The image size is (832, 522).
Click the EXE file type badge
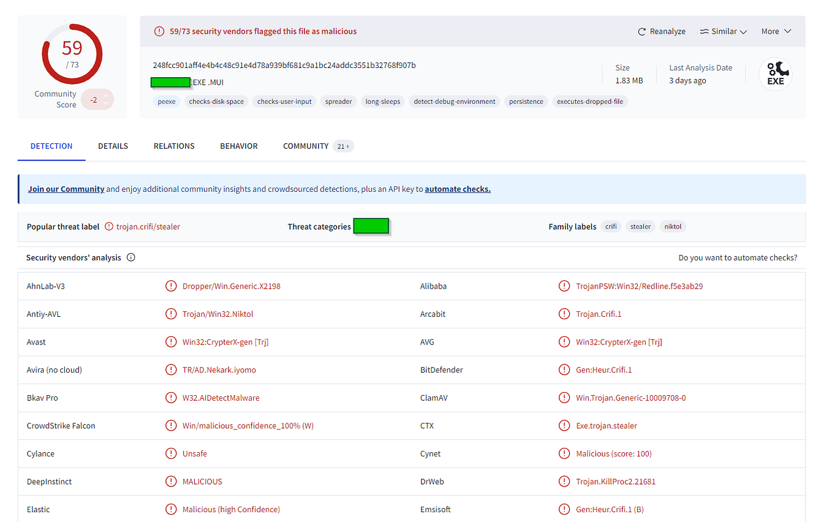coord(775,73)
